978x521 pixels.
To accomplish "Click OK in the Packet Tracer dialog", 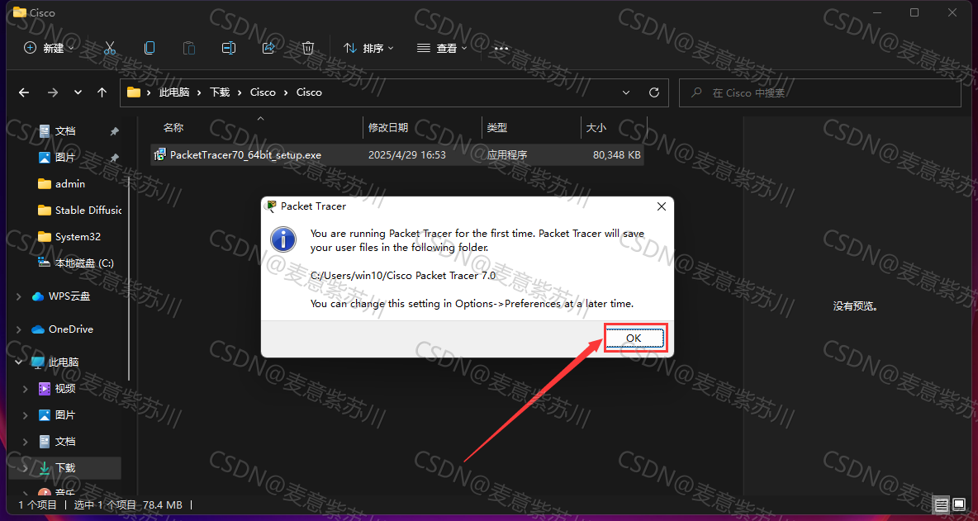I will point(634,339).
